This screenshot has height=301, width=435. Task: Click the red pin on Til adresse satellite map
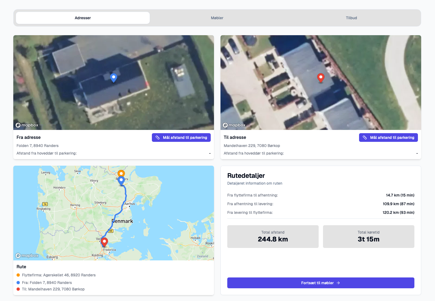(x=321, y=78)
